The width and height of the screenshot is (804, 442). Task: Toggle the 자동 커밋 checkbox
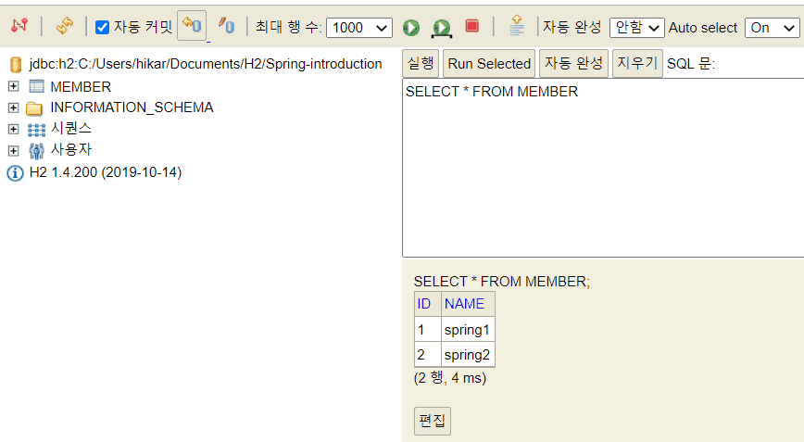coord(102,27)
